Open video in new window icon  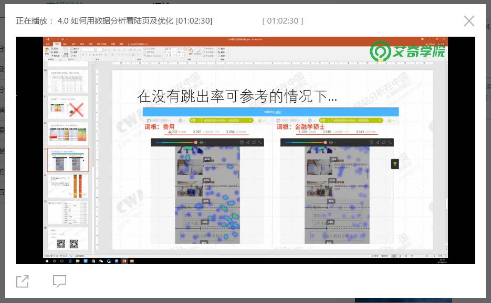click(x=22, y=281)
